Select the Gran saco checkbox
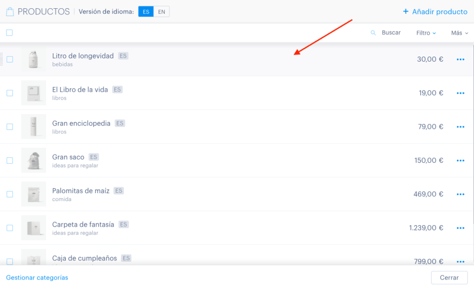 tap(10, 160)
